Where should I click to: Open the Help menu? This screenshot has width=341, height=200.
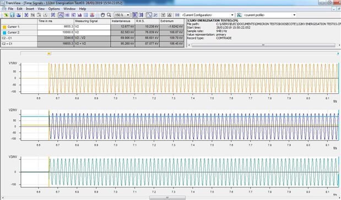tap(83, 9)
